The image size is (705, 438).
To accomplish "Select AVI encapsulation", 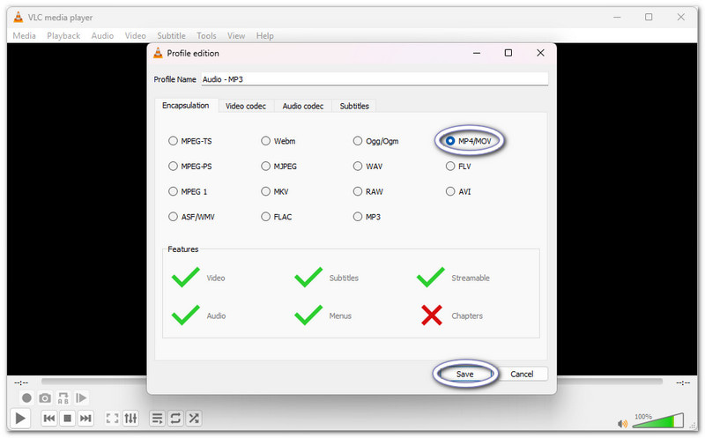I will (x=450, y=191).
